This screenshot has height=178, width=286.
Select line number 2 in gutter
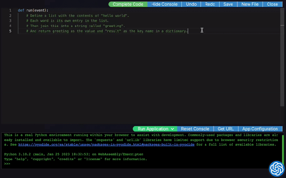10,16
